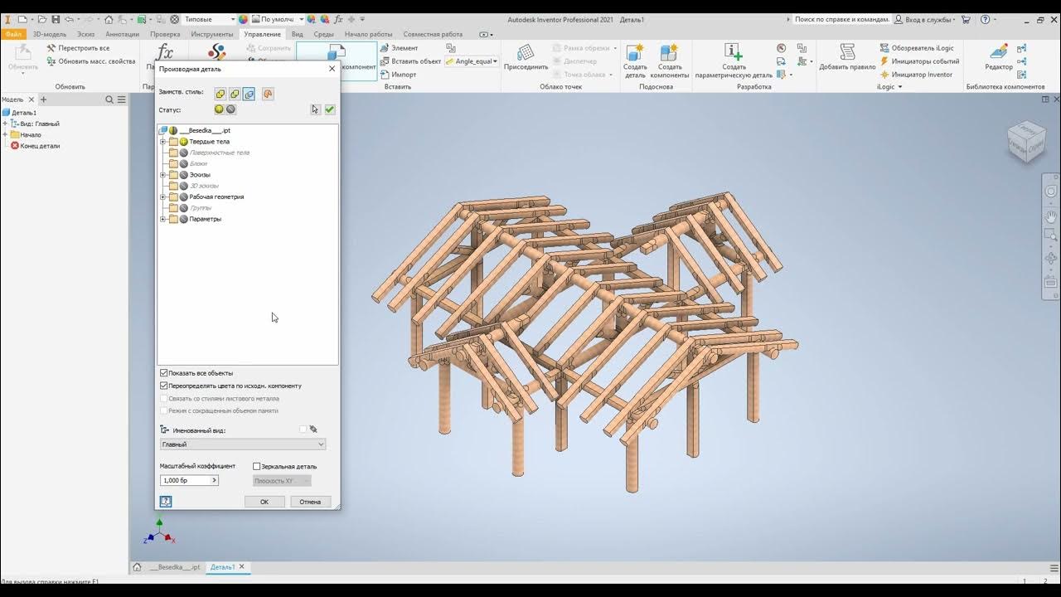Click the dialog help icon

point(166,502)
